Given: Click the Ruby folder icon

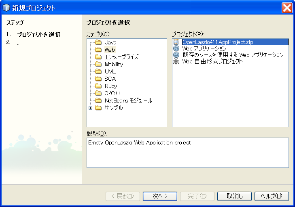Looking at the screenshot, I should pyautogui.click(x=98, y=86).
